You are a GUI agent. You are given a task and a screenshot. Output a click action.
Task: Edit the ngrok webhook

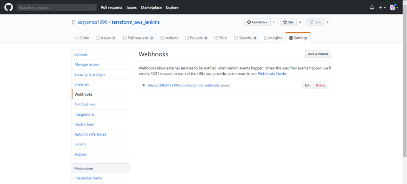[307, 85]
